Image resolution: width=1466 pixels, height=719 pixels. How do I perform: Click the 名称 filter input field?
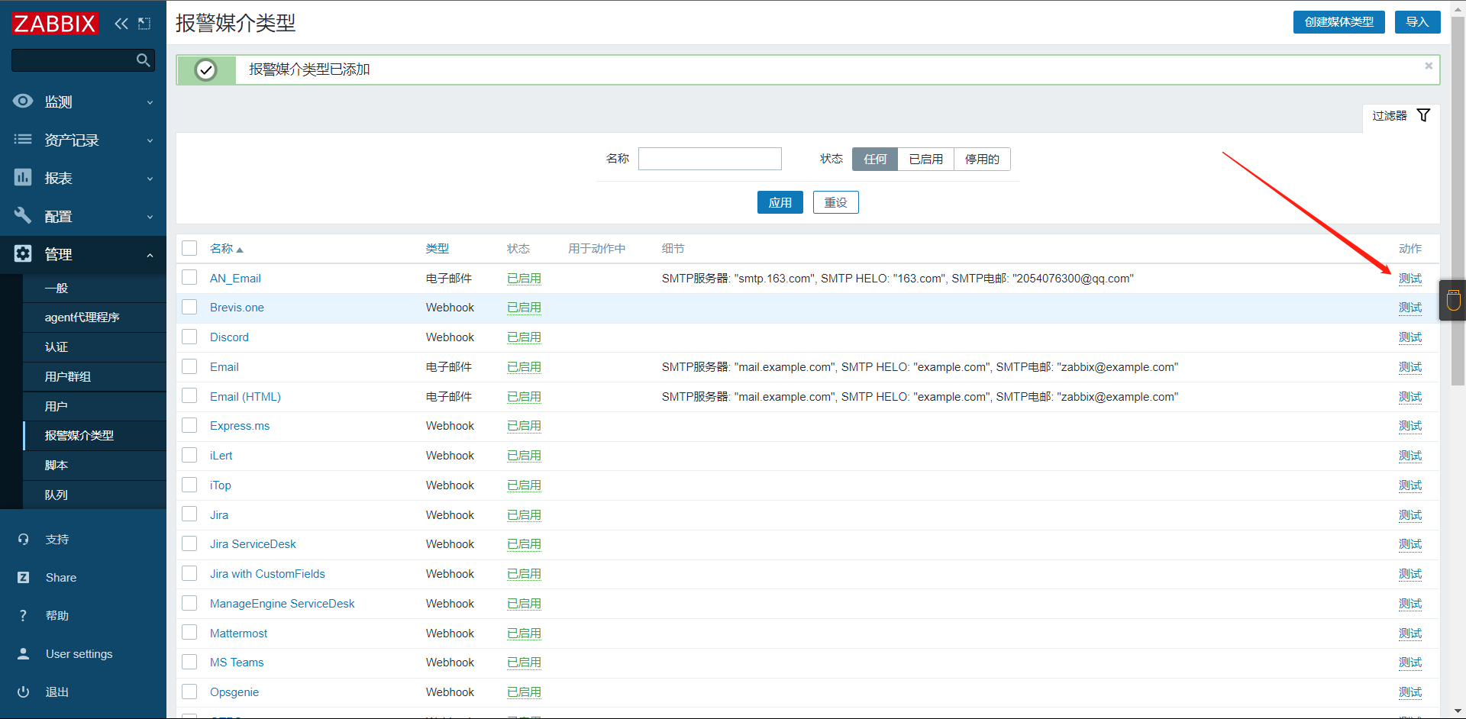[x=710, y=159]
